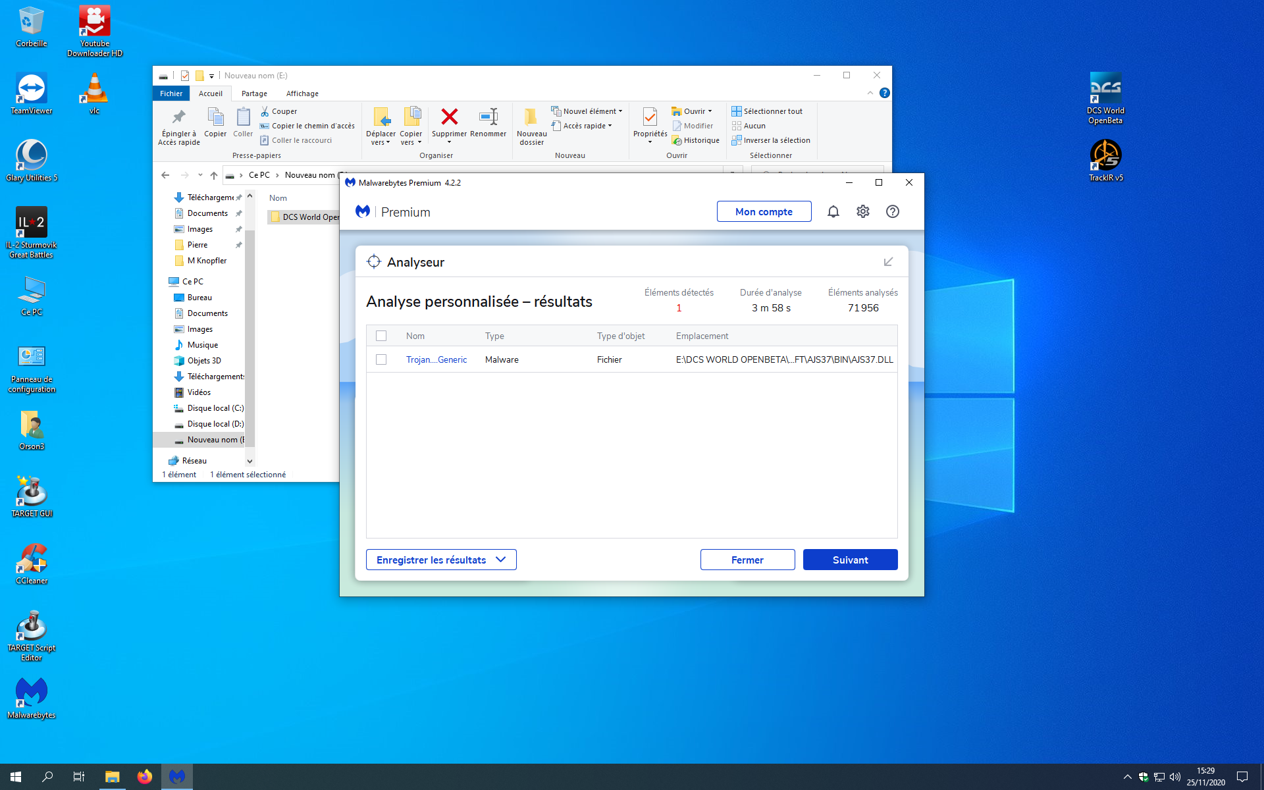Click Historique in Ouvrir group

[696, 140]
